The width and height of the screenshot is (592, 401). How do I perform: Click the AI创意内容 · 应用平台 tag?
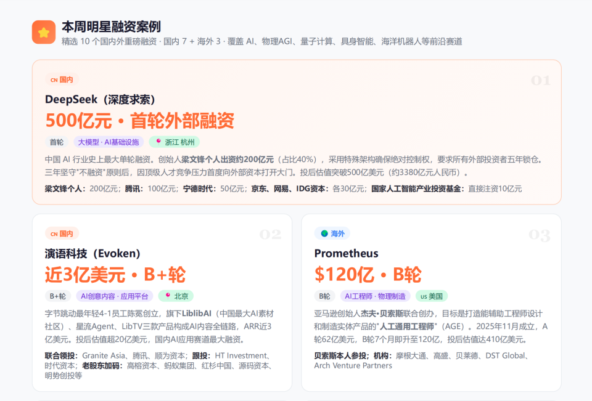pos(115,296)
